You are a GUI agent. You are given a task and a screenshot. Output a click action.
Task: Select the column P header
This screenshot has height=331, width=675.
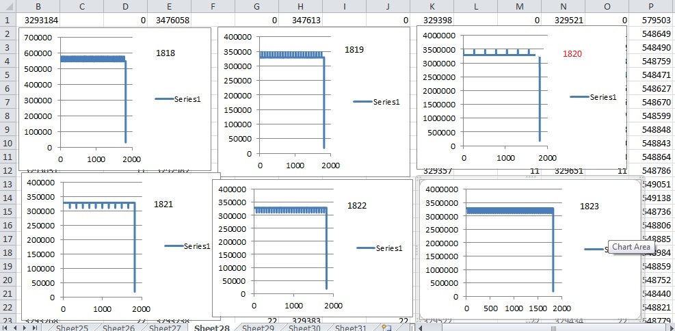[650, 6]
